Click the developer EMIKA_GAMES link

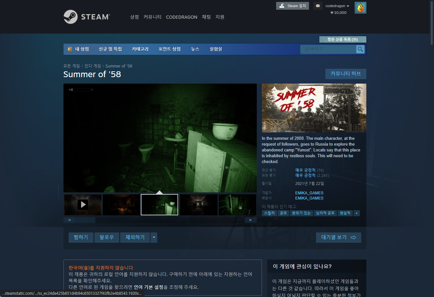pyautogui.click(x=309, y=193)
